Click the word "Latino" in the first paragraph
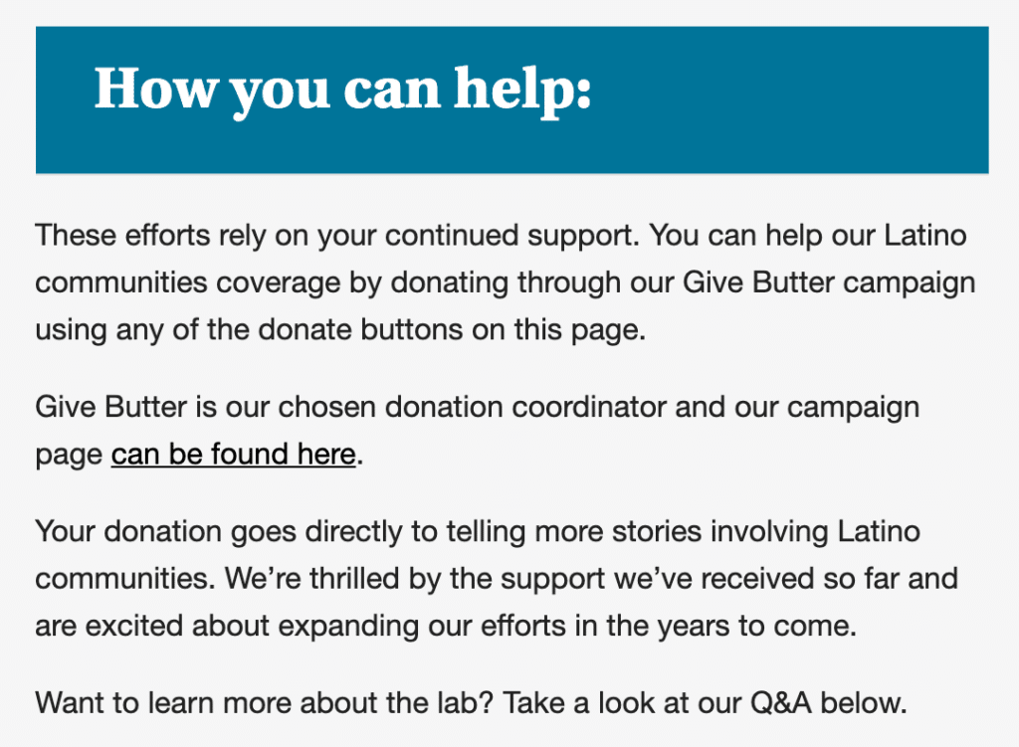 pyautogui.click(x=925, y=235)
